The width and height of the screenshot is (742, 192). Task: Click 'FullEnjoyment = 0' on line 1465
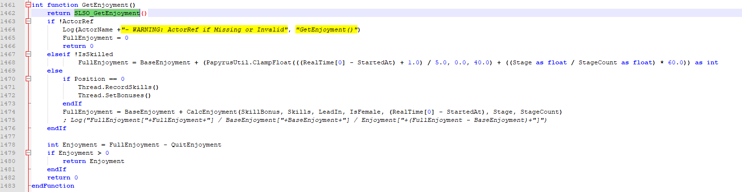95,38
